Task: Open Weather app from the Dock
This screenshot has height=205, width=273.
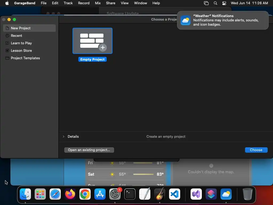Action: [226, 194]
